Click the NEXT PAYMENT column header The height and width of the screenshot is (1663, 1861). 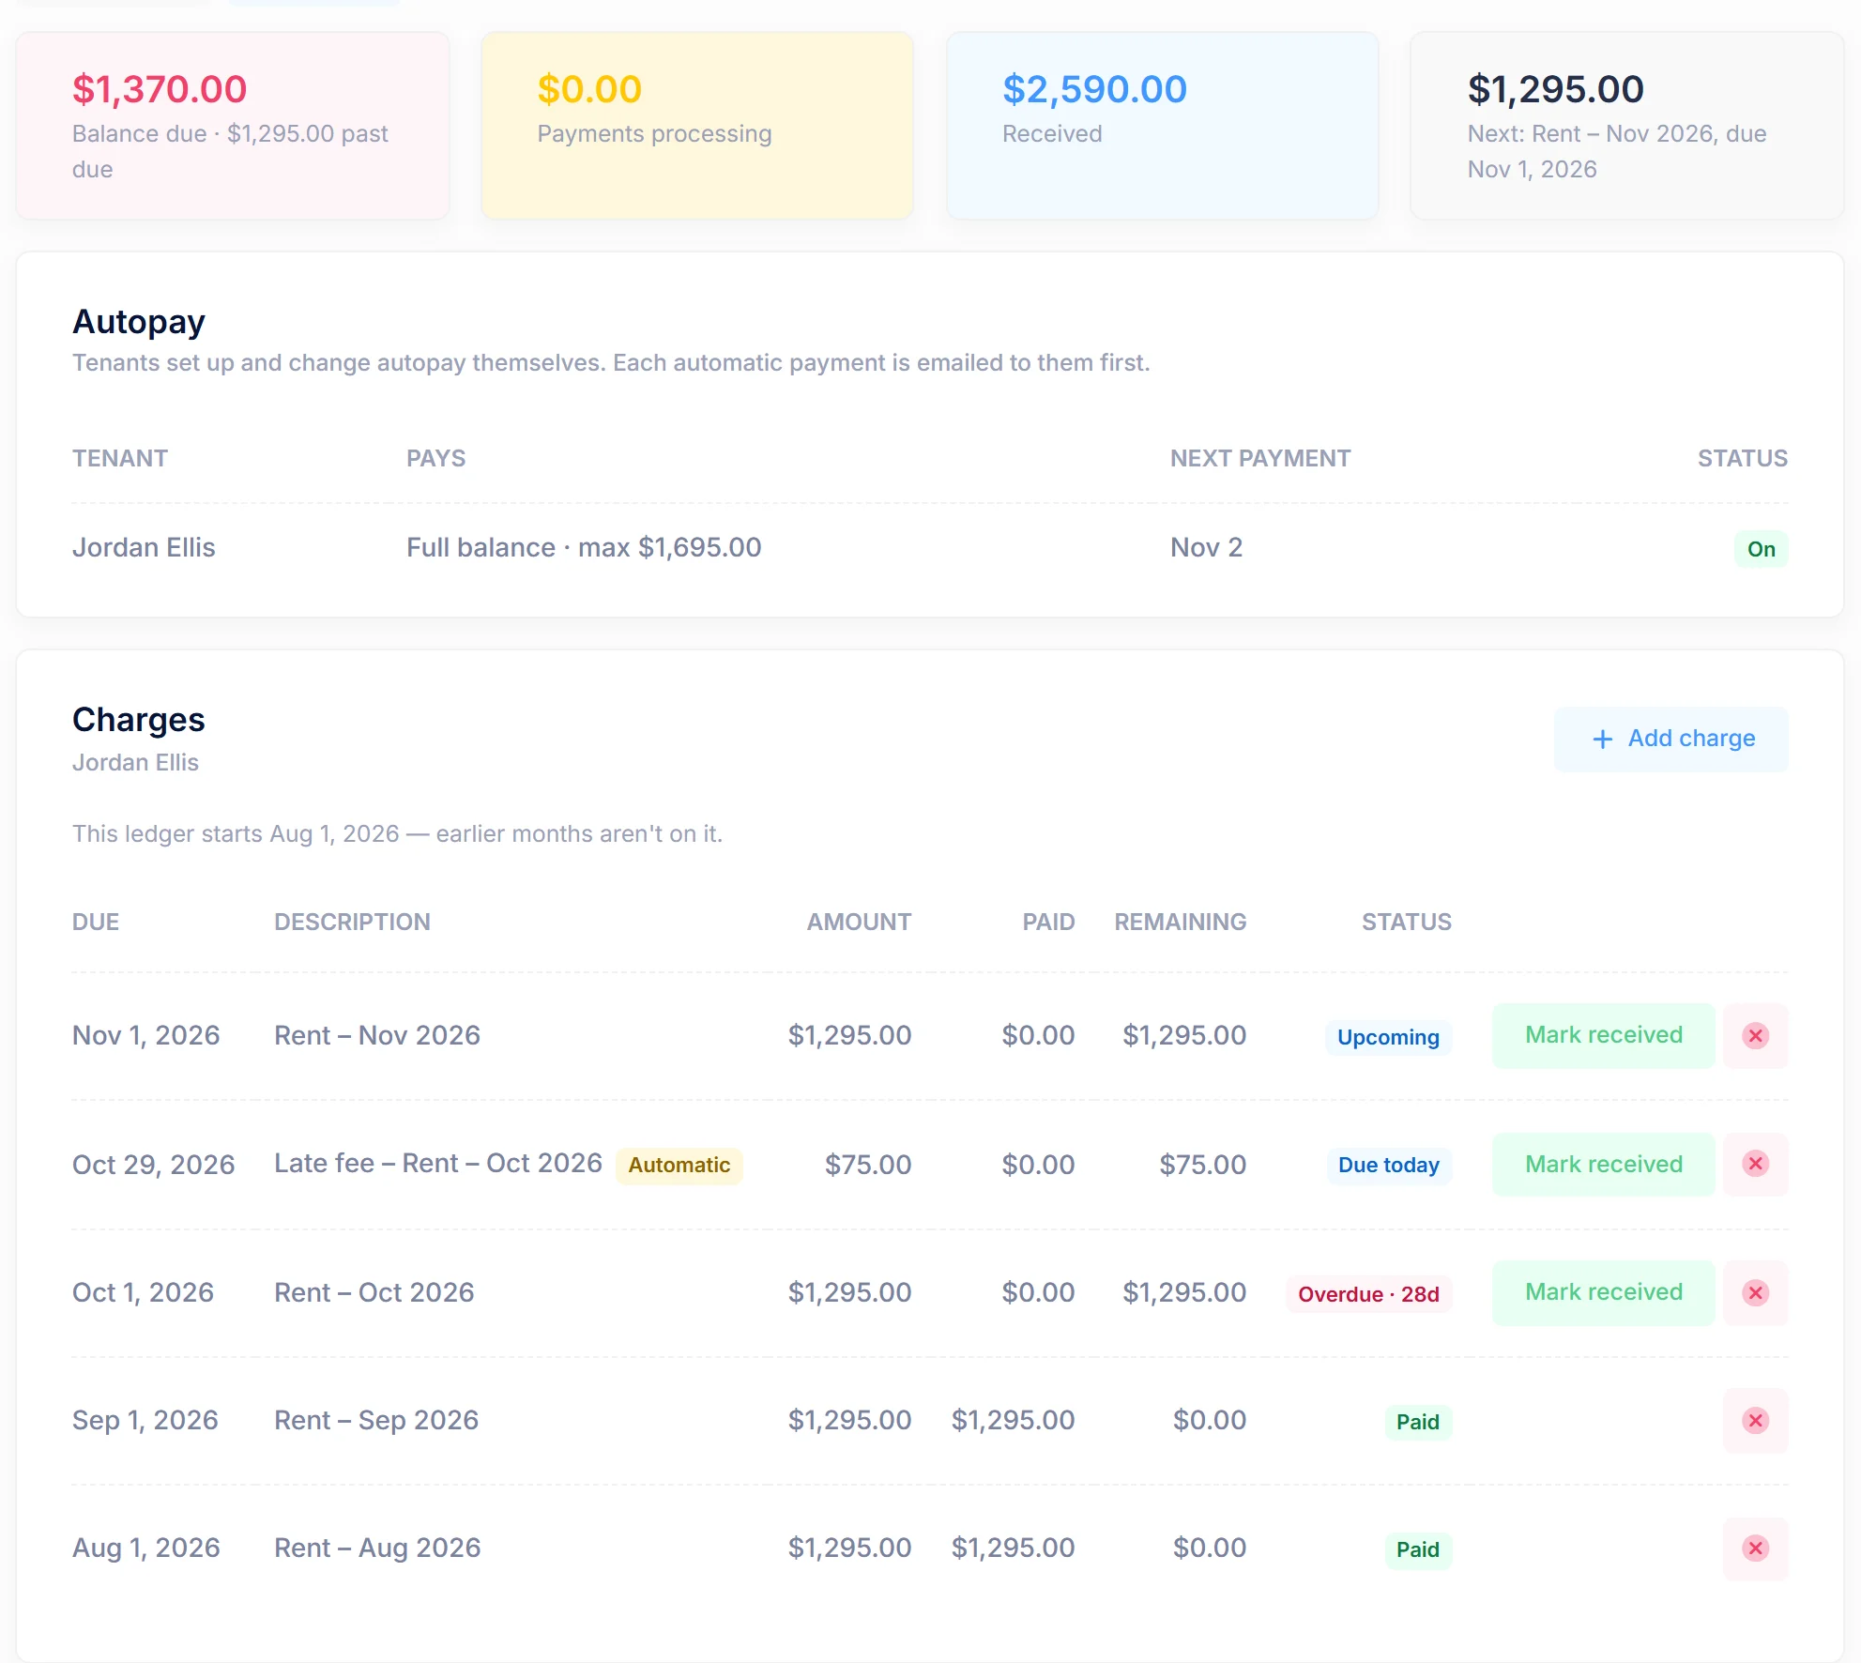pos(1260,458)
